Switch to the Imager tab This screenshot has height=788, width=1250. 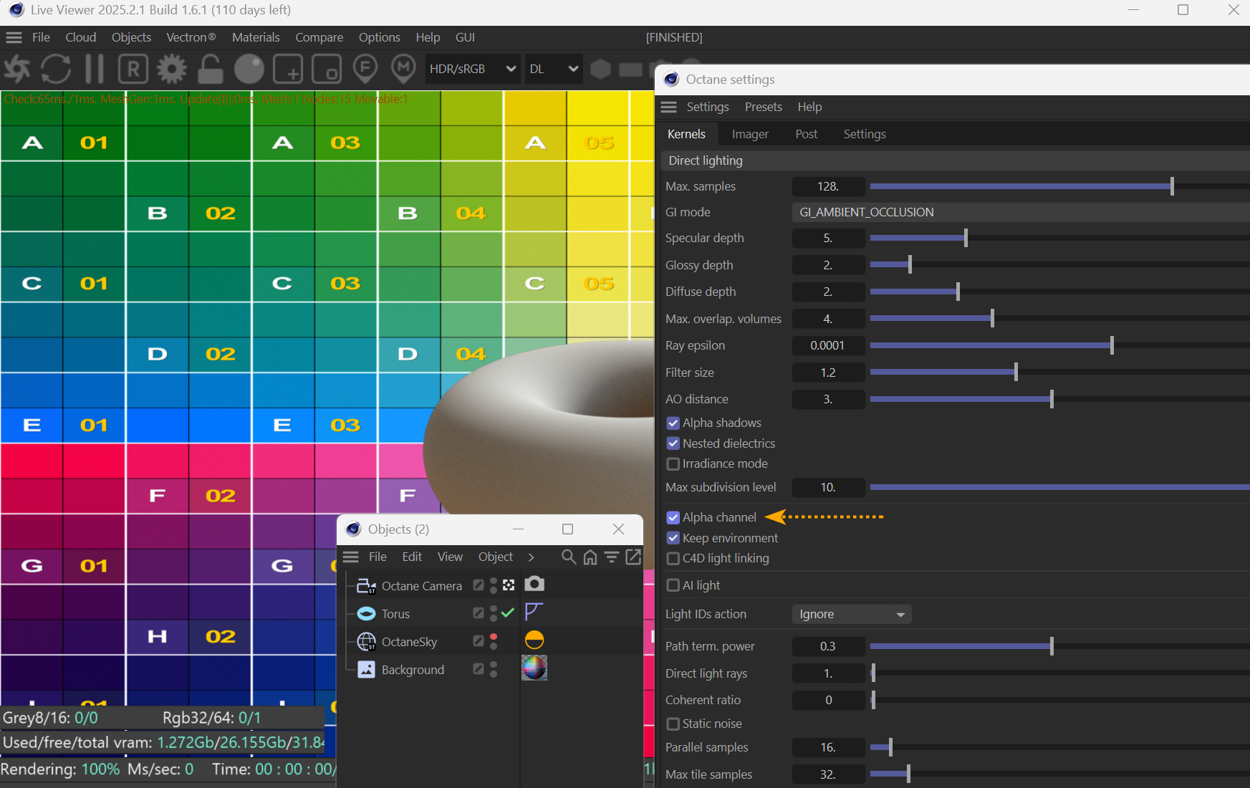click(750, 134)
